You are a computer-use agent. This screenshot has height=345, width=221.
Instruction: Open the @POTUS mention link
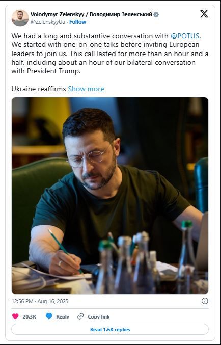(185, 36)
